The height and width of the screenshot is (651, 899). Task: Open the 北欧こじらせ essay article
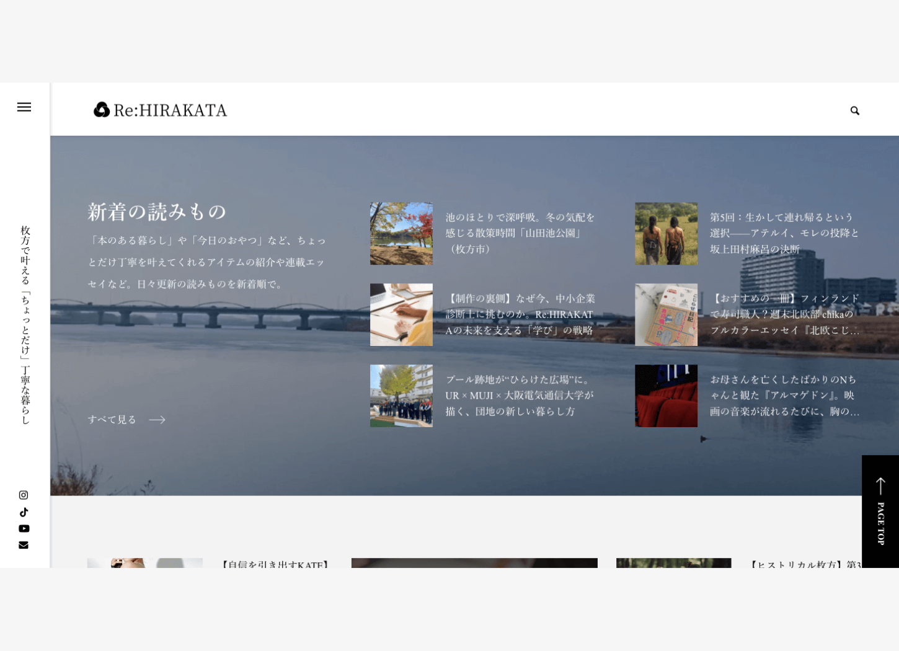coord(784,314)
